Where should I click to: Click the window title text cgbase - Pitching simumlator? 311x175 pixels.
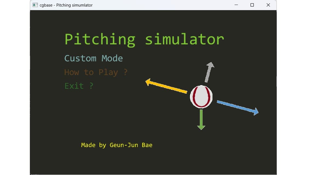pyautogui.click(x=66, y=5)
